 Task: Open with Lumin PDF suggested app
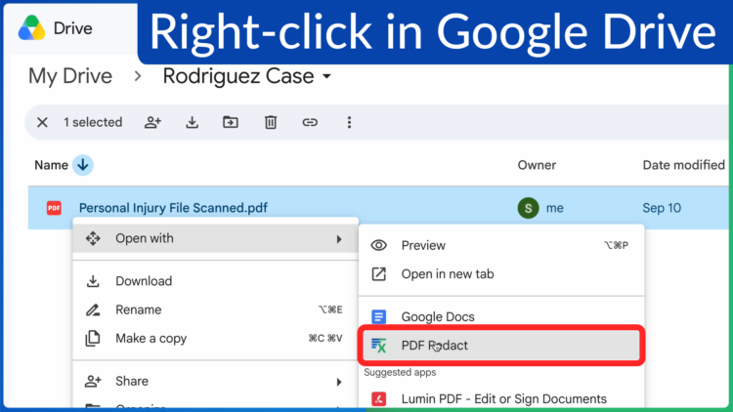(501, 399)
